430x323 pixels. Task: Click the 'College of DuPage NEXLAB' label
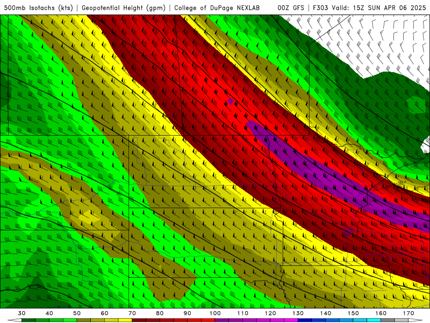[217, 8]
